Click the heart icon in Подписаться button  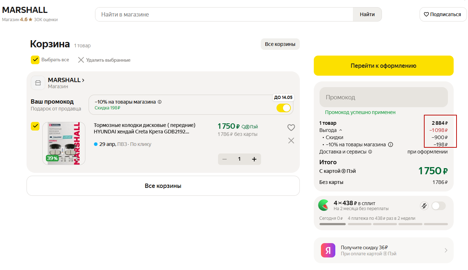point(426,14)
